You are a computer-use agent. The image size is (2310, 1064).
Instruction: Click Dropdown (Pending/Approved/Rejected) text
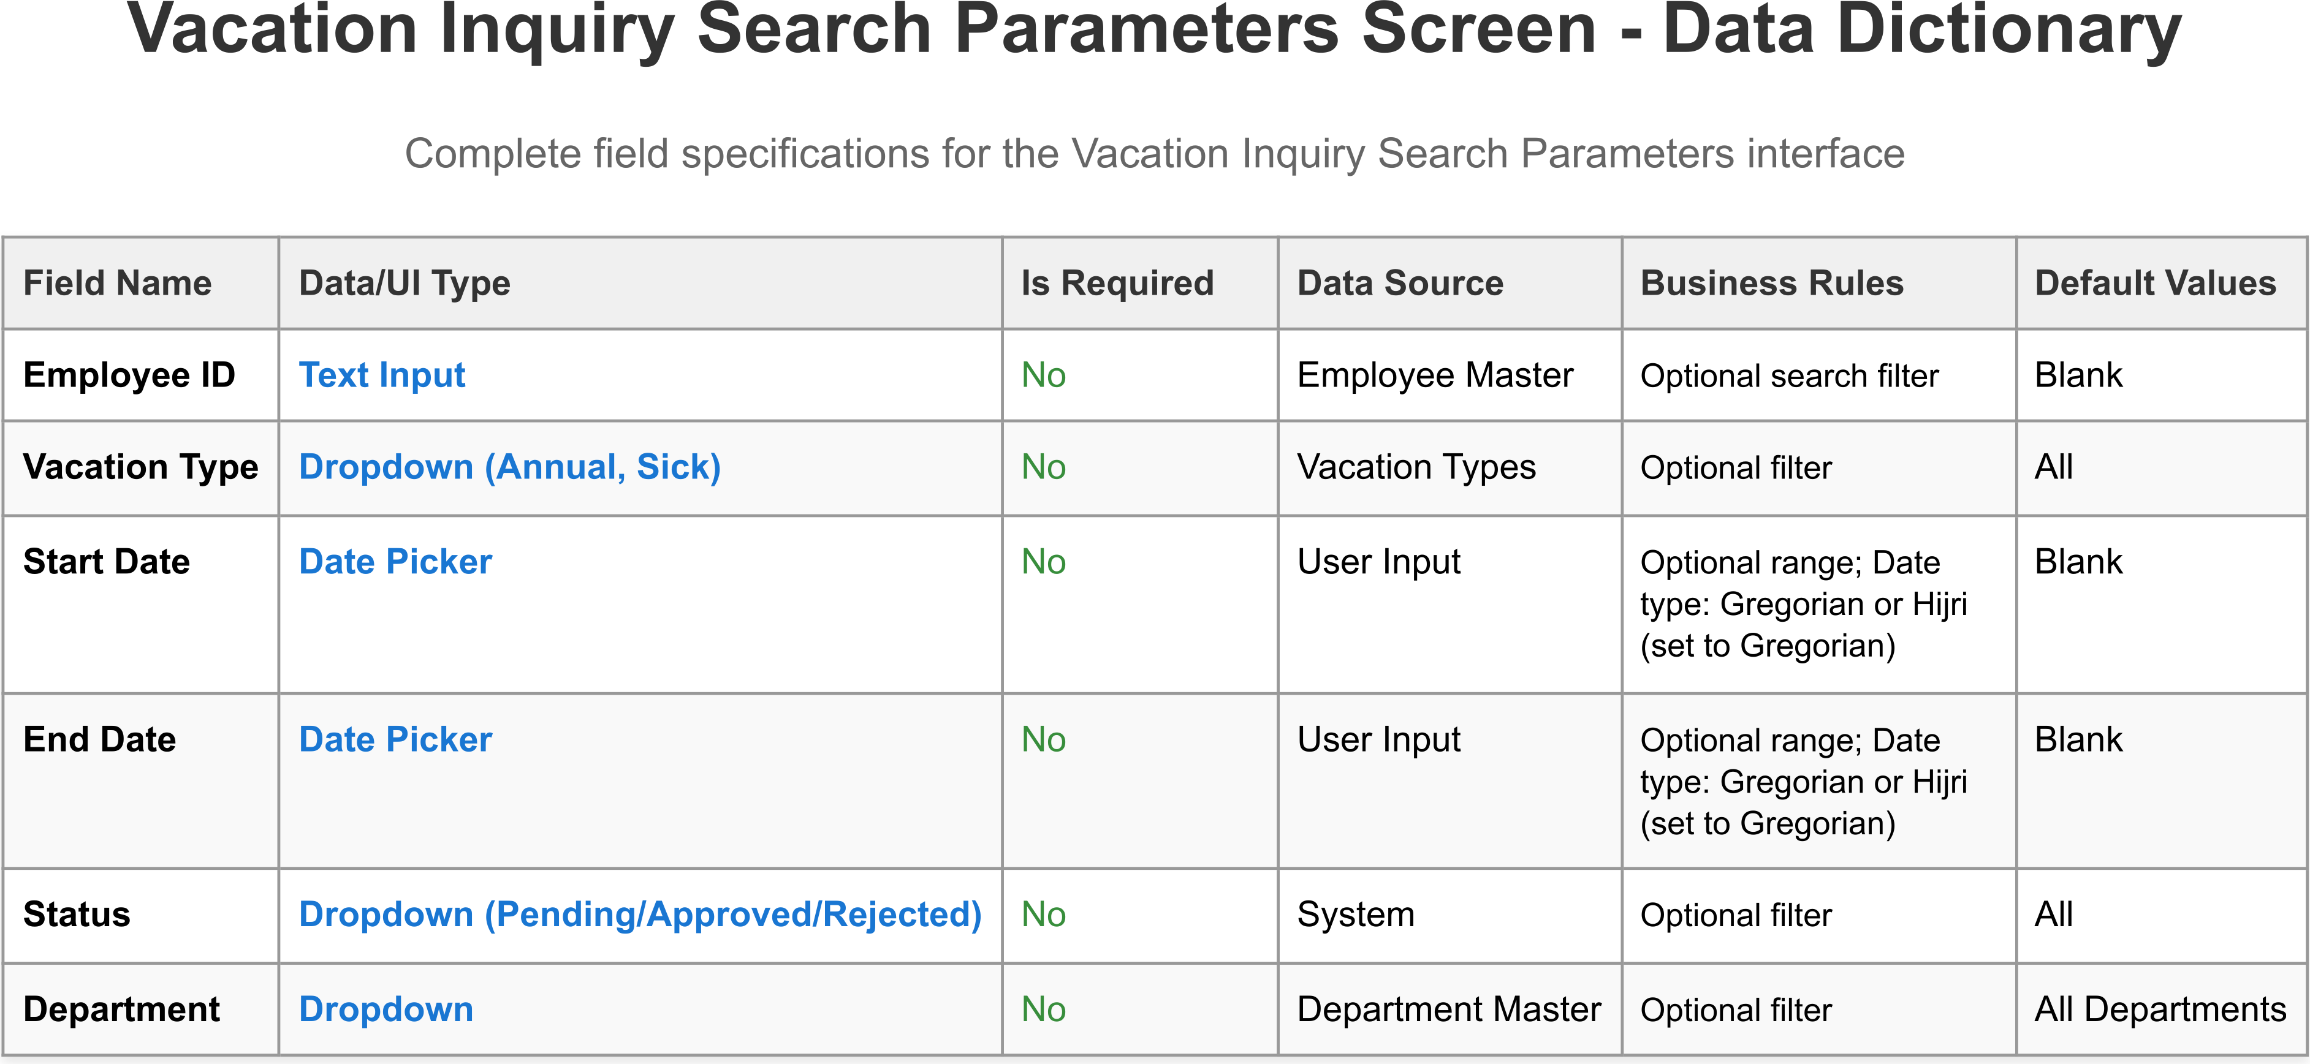[639, 915]
